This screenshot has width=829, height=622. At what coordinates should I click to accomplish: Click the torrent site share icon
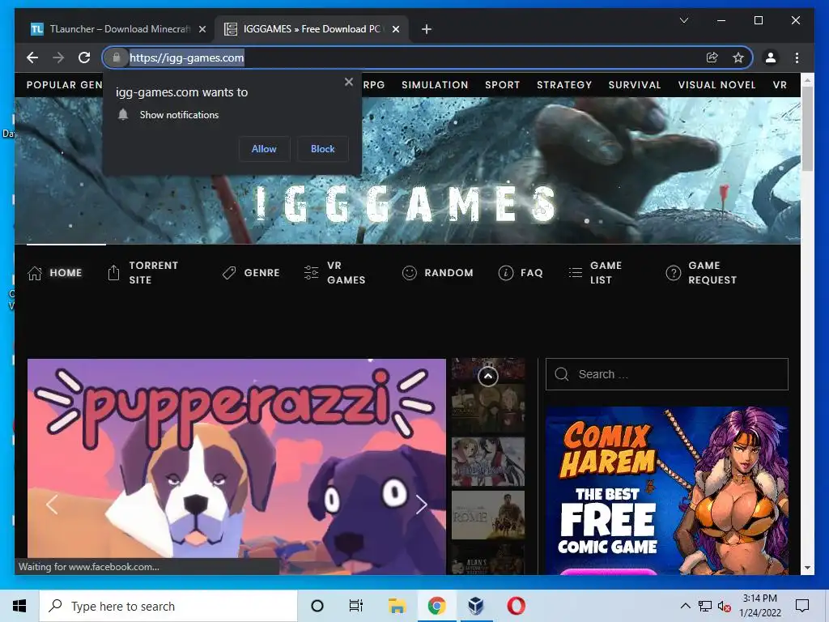click(x=113, y=272)
